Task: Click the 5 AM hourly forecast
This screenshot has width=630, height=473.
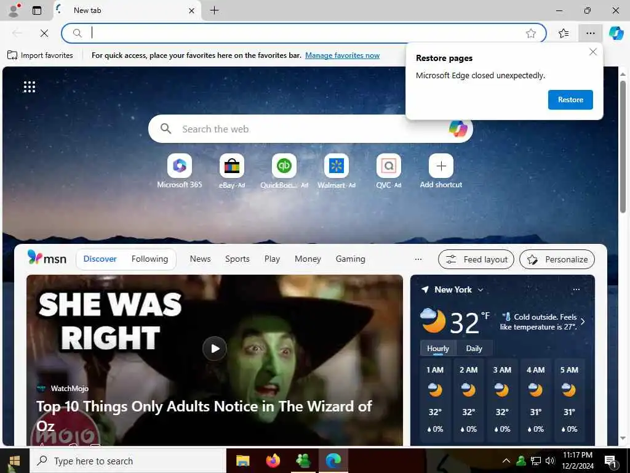Action: [569, 401]
